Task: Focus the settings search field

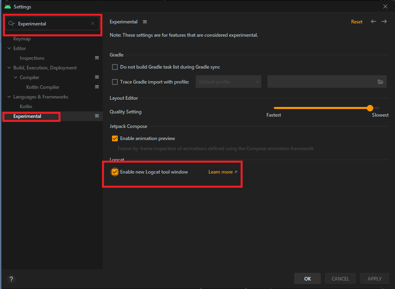Action: (x=52, y=23)
